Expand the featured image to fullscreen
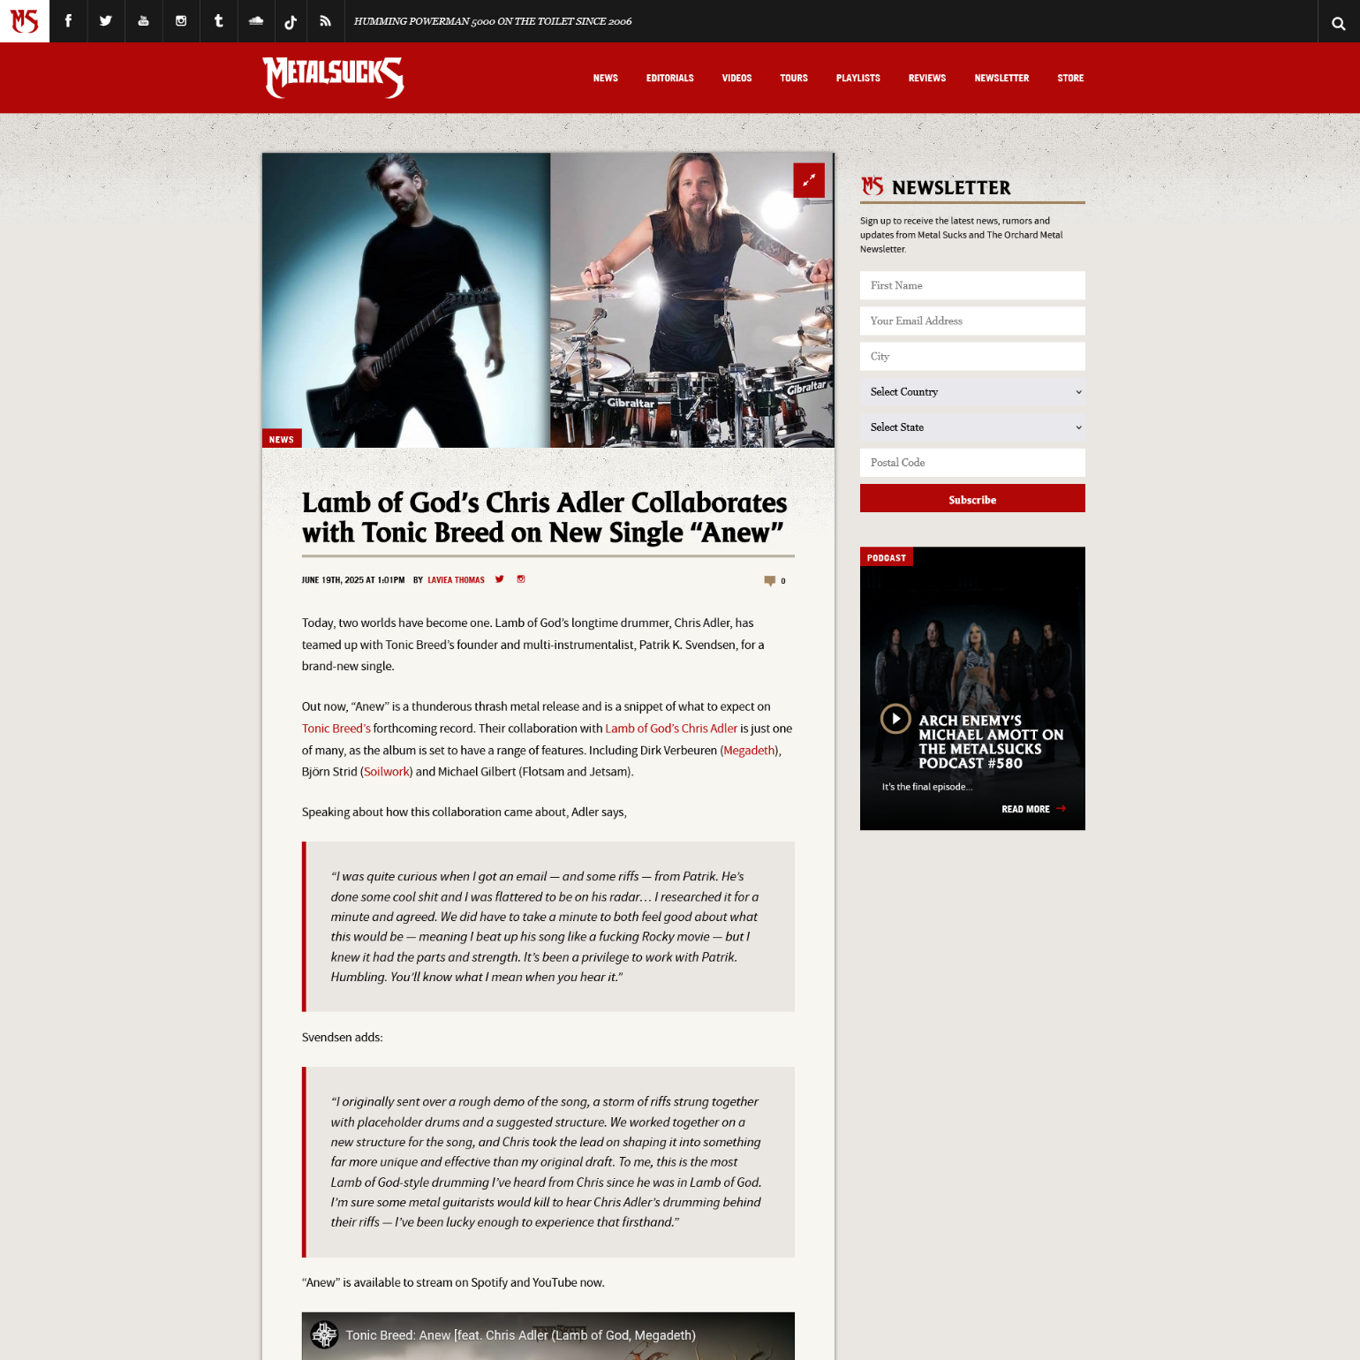Viewport: 1360px width, 1360px height. click(x=809, y=180)
